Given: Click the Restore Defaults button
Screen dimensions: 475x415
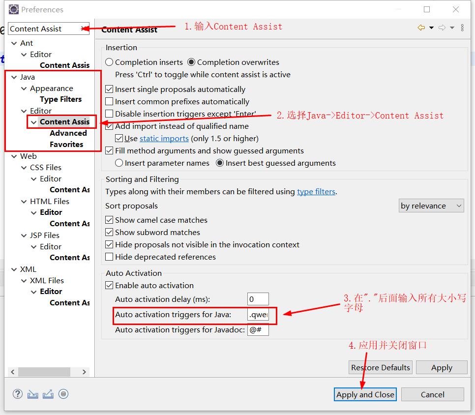Looking at the screenshot, I should [381, 367].
